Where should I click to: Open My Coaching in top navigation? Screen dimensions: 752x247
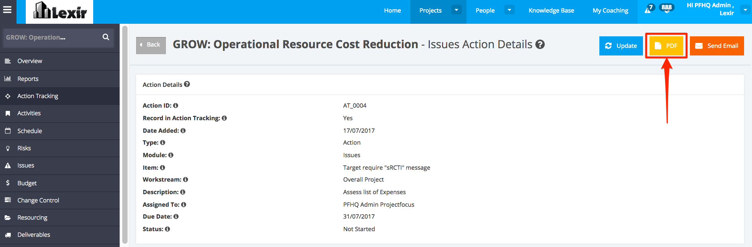tap(611, 11)
